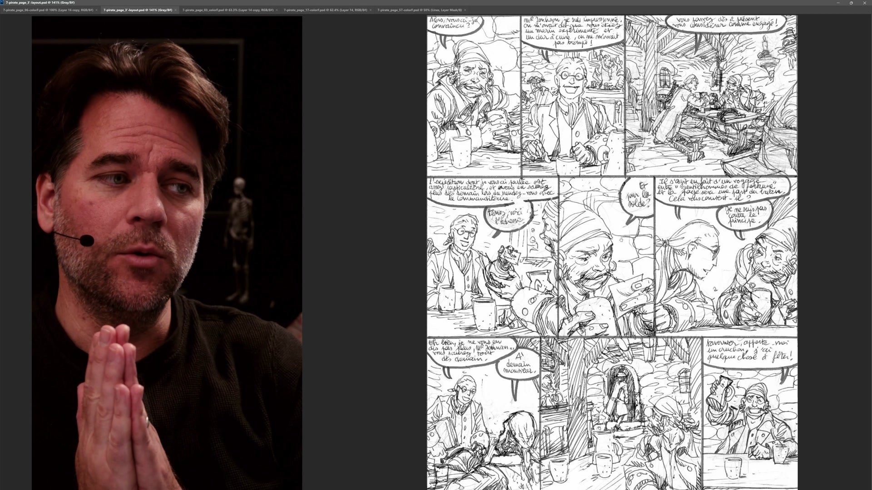Close the pirate_page_03_colorF.psd document tab
This screenshot has width=872, height=490.
277,10
